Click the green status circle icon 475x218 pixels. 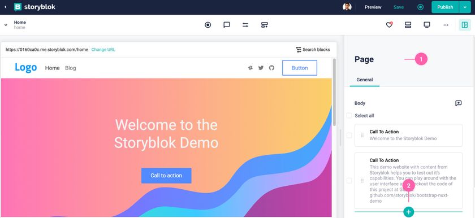pos(421,7)
